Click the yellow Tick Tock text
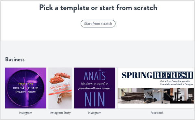Viewport: 195px width, 120px height. tap(25, 84)
